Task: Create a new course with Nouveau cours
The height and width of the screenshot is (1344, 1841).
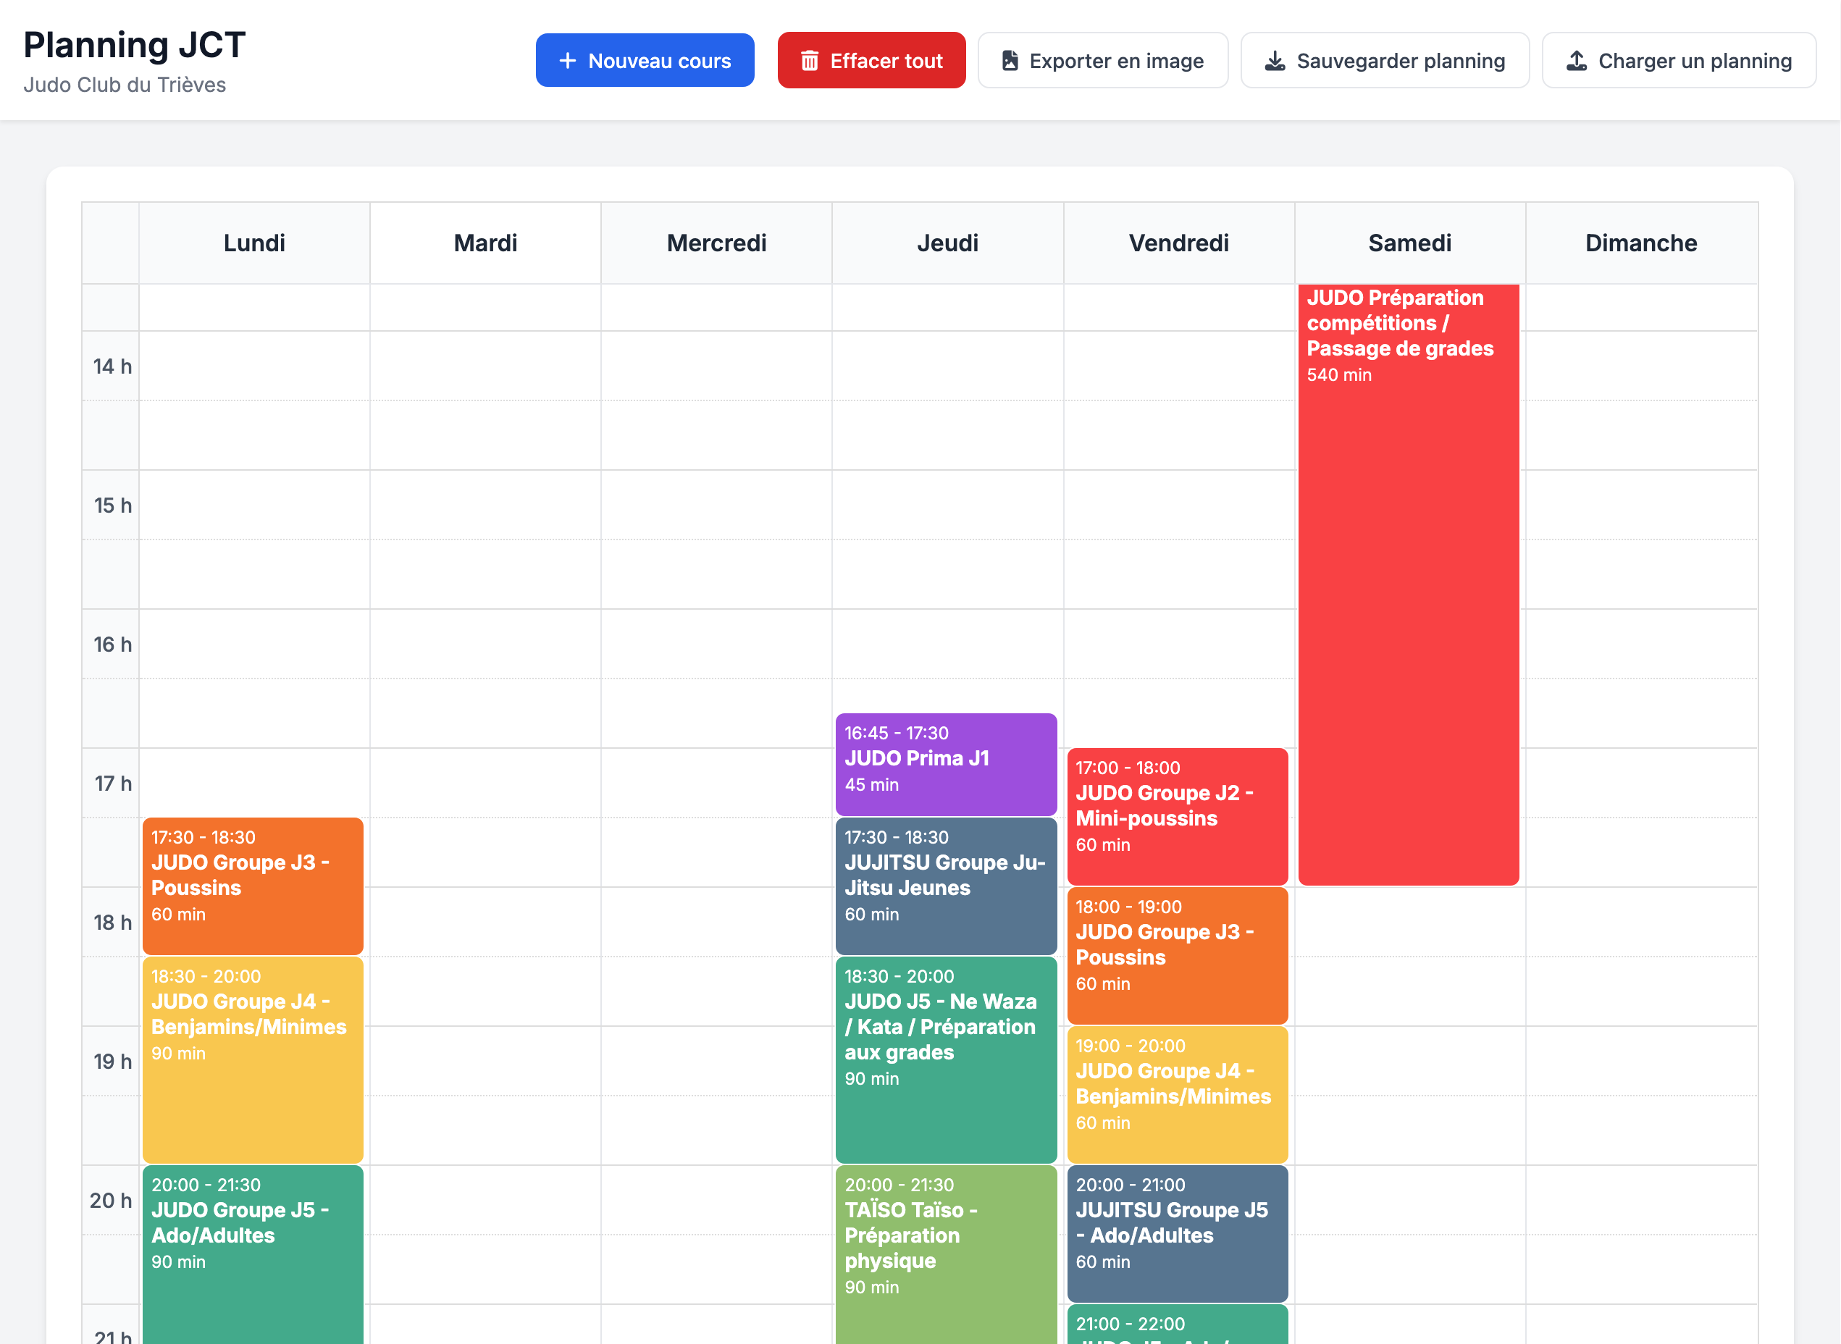Action: coord(645,59)
